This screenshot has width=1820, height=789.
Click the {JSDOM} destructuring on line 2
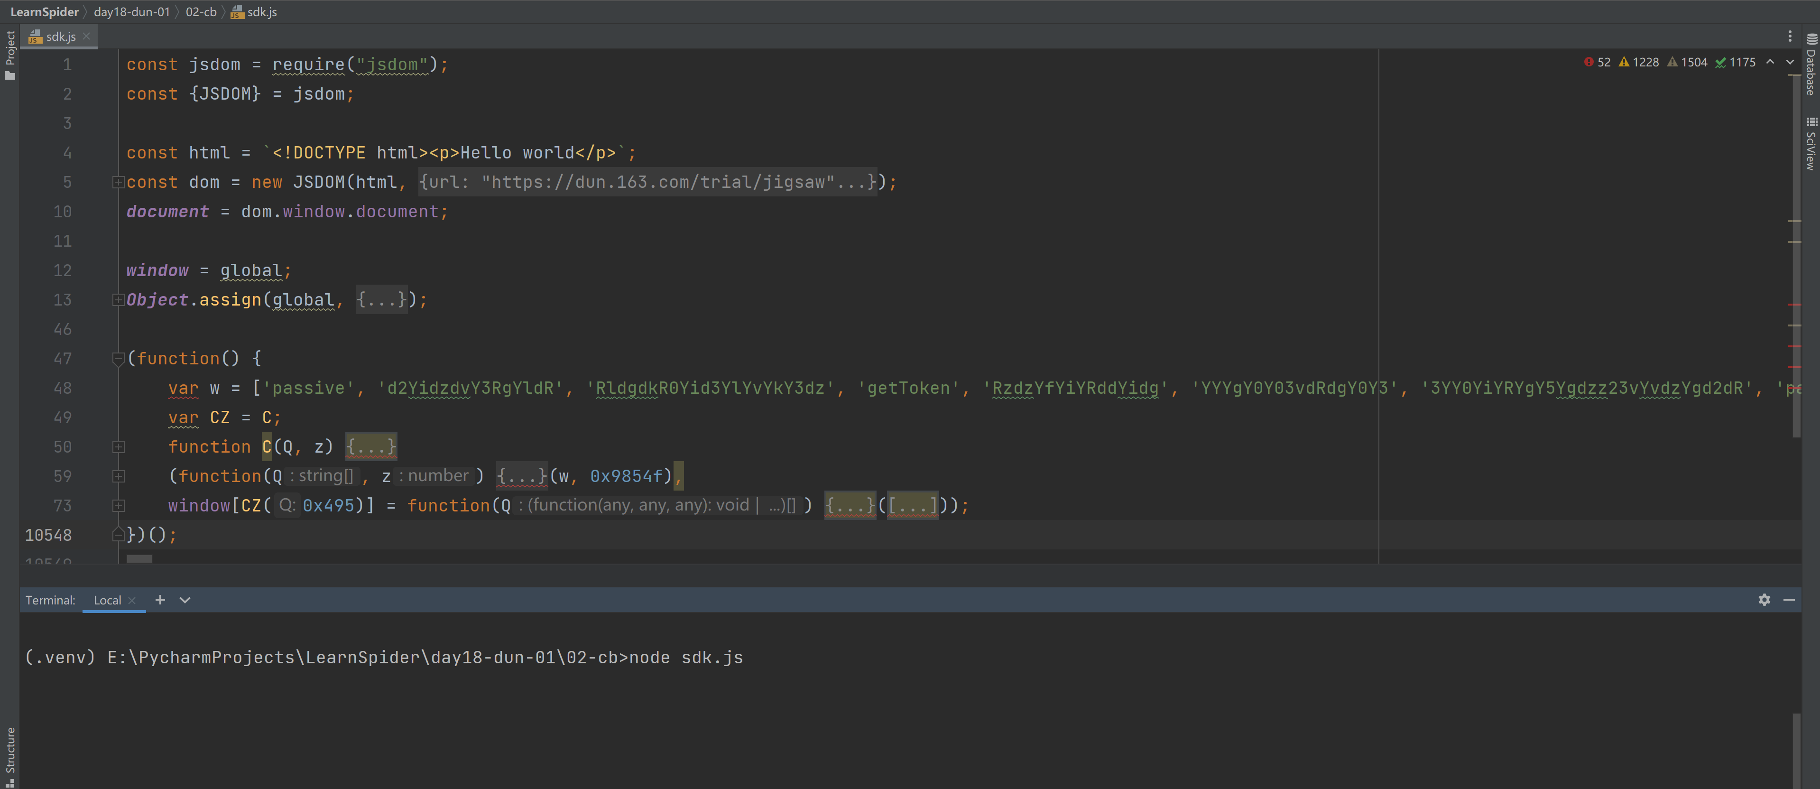coord(225,94)
